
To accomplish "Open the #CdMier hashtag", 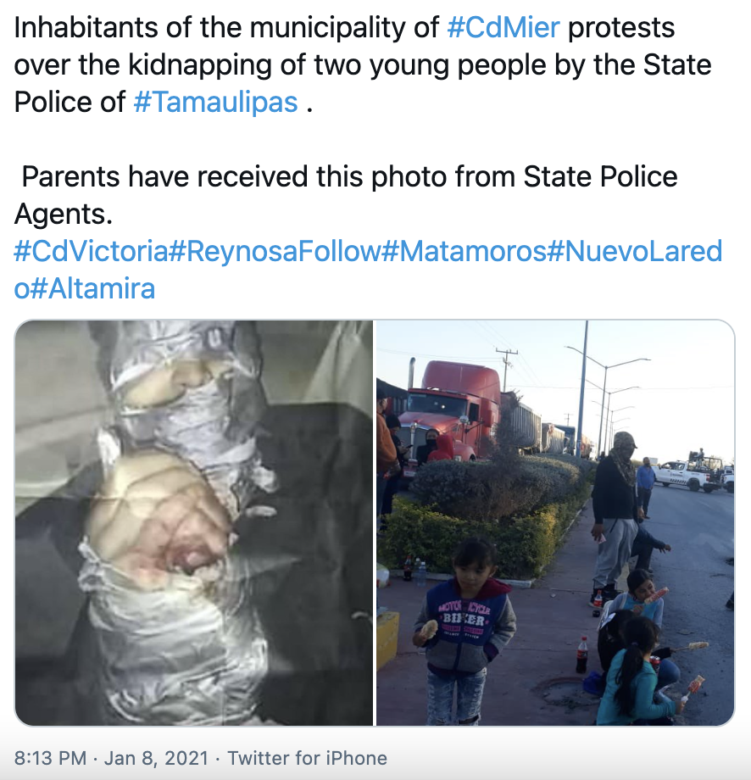I will [503, 27].
